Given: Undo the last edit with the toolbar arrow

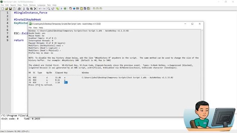Looking at the screenshot, I should coord(40,9).
